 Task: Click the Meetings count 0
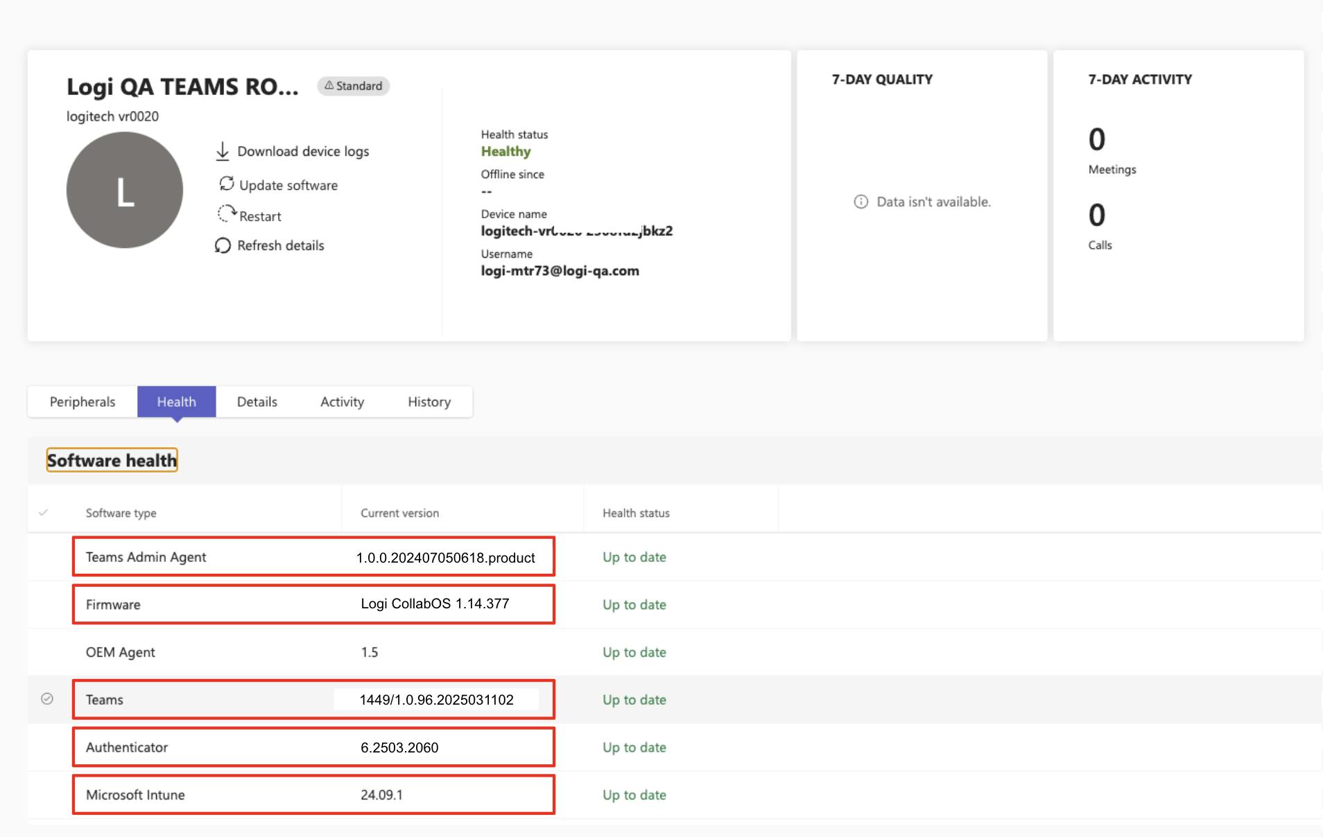coord(1097,139)
